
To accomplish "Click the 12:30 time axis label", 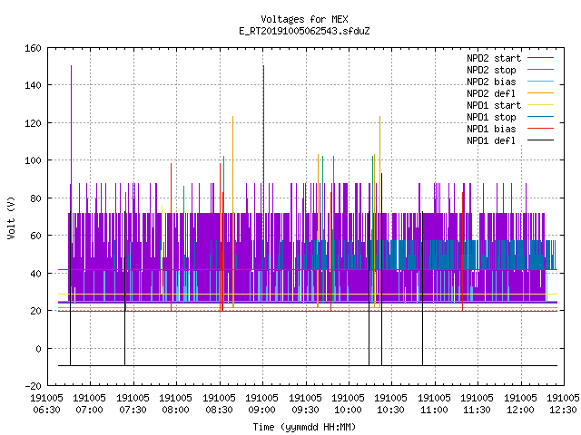I will (x=563, y=410).
